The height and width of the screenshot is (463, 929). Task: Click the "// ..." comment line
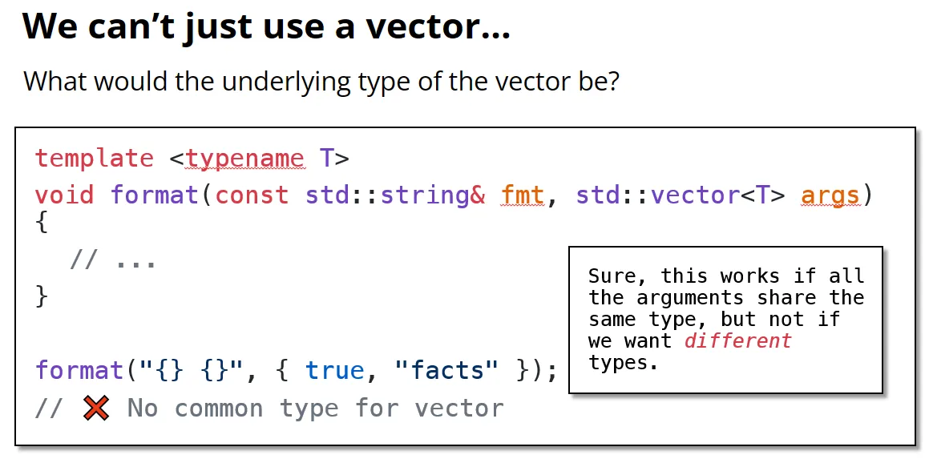(x=112, y=260)
